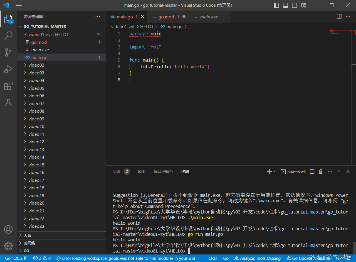Image resolution: width=356 pixels, height=262 pixels.
Task: Open go.mod in the file tree
Action: [61, 42]
